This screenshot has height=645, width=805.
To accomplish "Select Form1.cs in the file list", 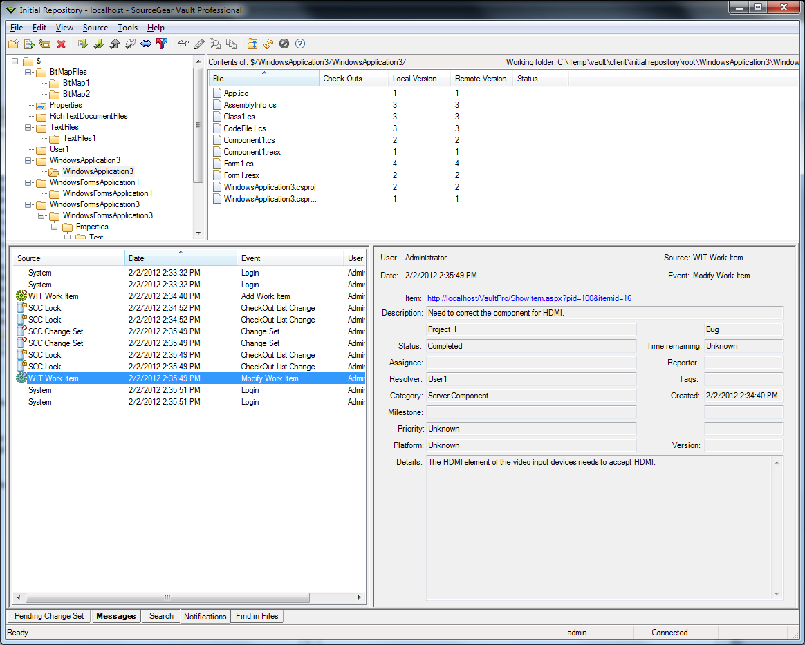I will pos(239,164).
